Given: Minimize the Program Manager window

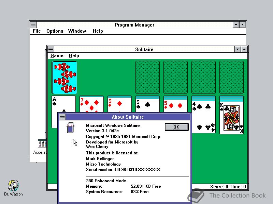Looking at the screenshot, I should (236, 25).
